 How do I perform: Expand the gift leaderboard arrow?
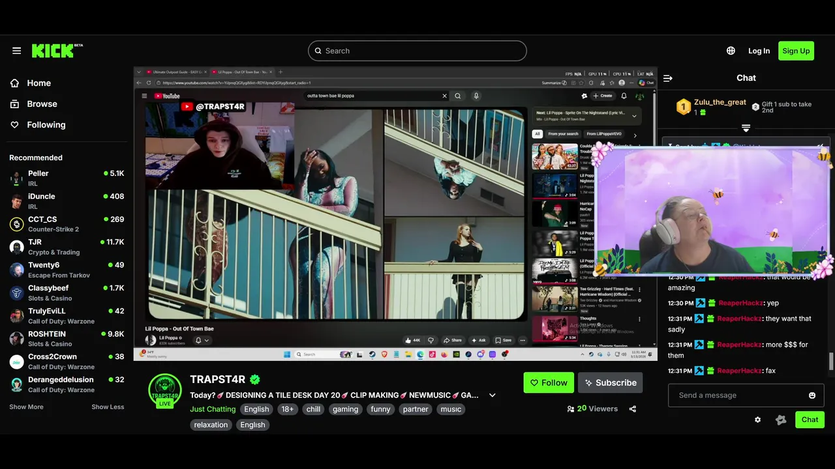point(746,128)
